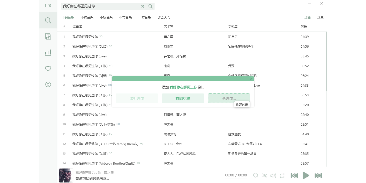Select album 车载音乐 DJ 专属对白 4
Screen dimensions: 366x183
click(245, 144)
